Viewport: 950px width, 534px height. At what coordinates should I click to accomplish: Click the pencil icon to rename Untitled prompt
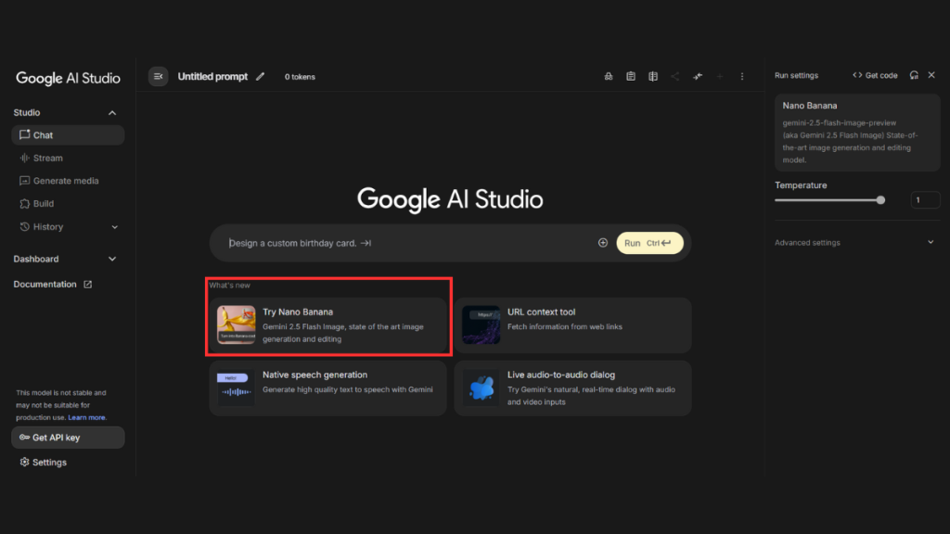(x=261, y=76)
